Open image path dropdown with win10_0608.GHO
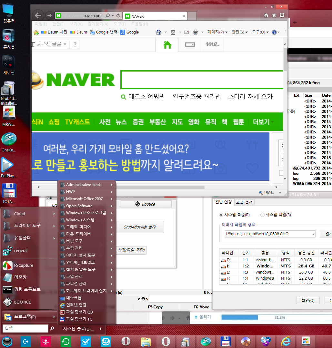Image resolution: width=332 pixels, height=348 pixels. [x=314, y=234]
